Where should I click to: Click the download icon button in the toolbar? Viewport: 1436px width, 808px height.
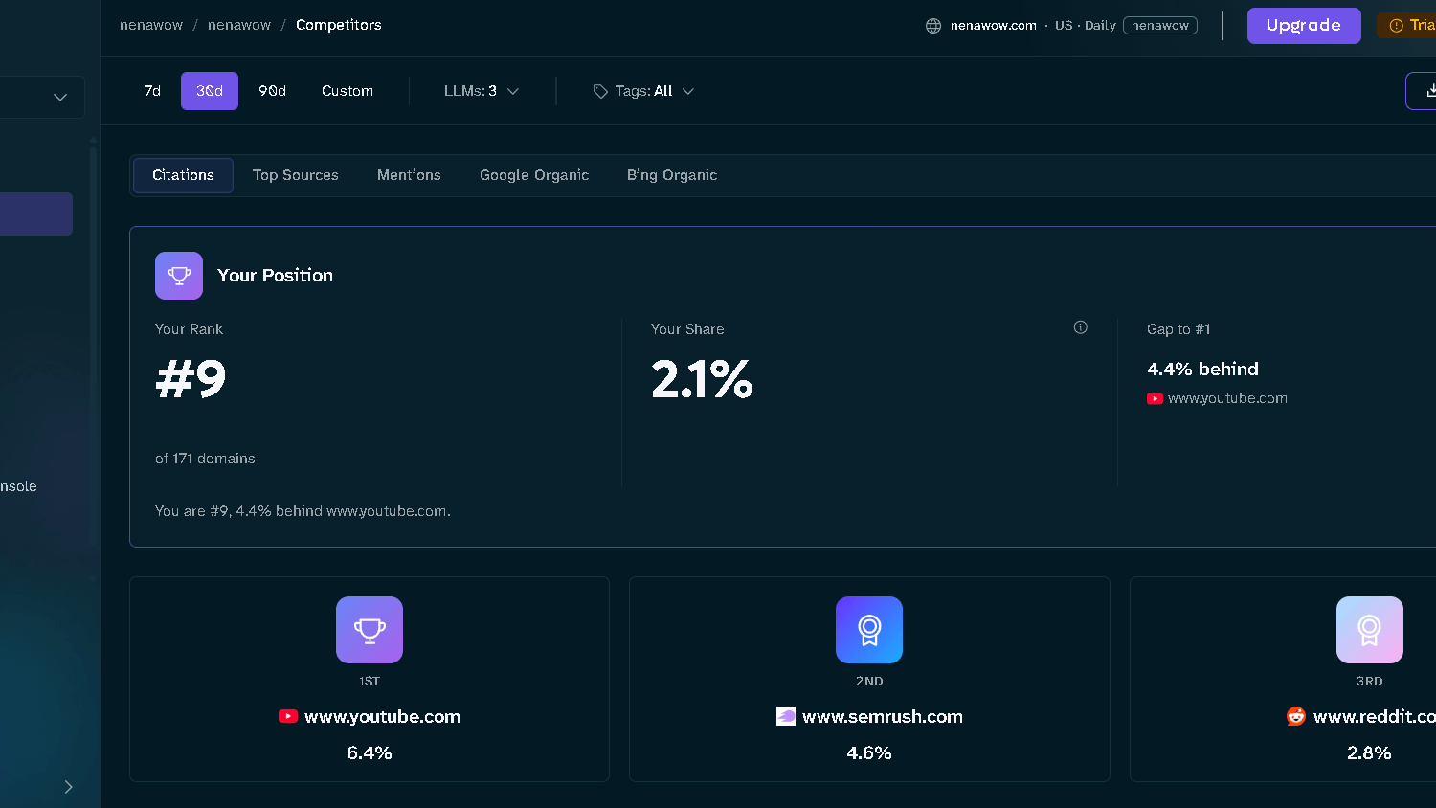tap(1430, 91)
